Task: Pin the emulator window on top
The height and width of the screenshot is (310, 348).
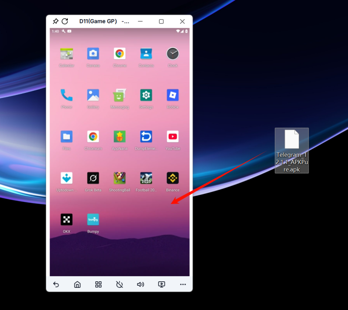Action: coord(55,21)
